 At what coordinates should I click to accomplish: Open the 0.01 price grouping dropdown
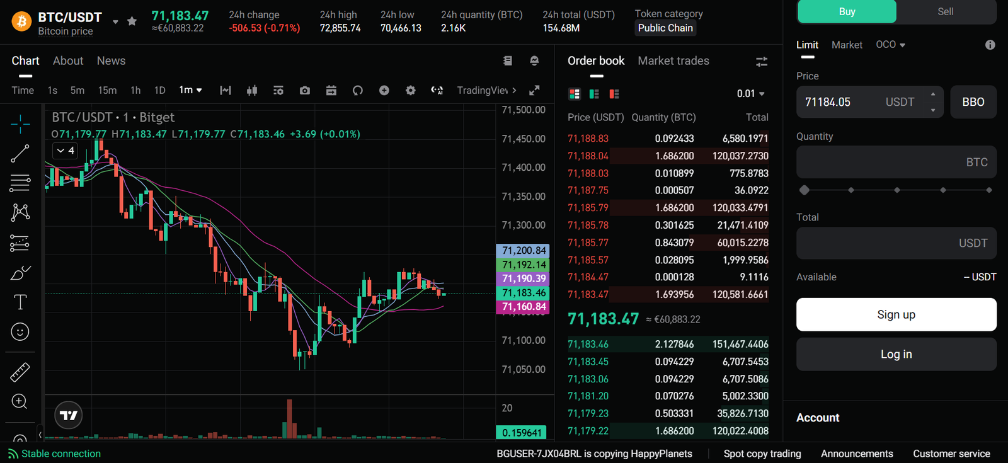(x=751, y=94)
